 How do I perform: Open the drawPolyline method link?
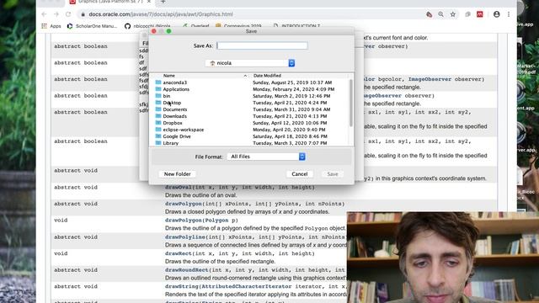click(x=185, y=237)
